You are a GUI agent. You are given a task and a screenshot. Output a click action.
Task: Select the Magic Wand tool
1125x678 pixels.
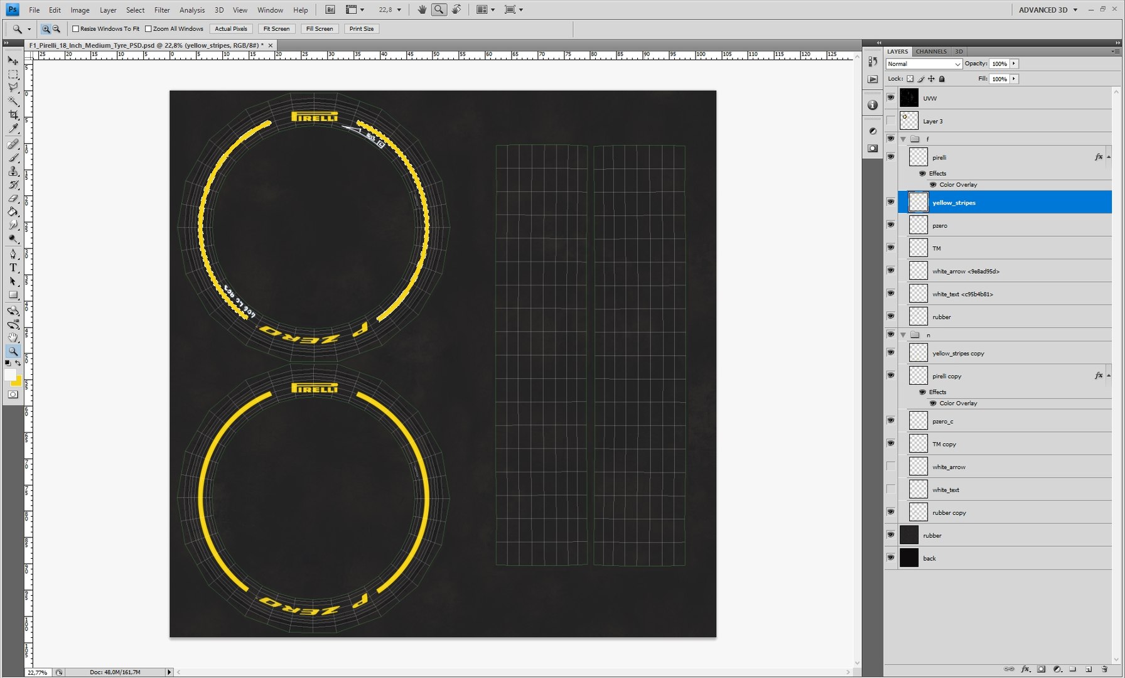(x=13, y=101)
